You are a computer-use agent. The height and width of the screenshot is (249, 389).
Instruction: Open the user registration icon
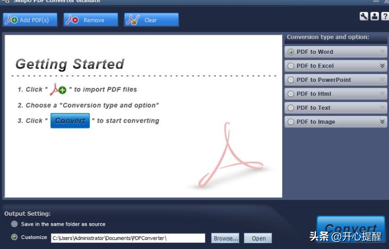tap(374, 16)
